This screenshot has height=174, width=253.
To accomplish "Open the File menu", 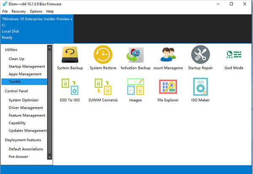I will click(5, 11).
